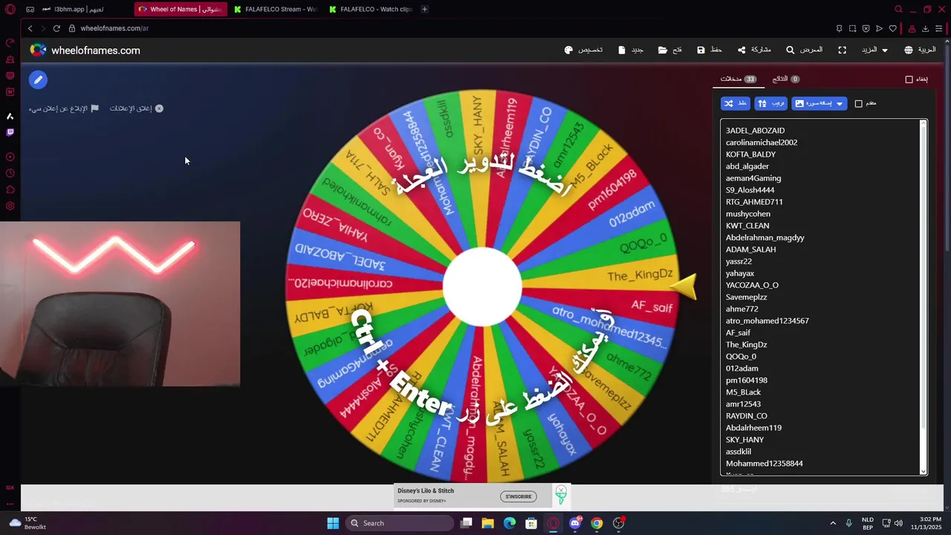Open the العربية language selector
This screenshot has height=535, width=951.
tap(920, 50)
